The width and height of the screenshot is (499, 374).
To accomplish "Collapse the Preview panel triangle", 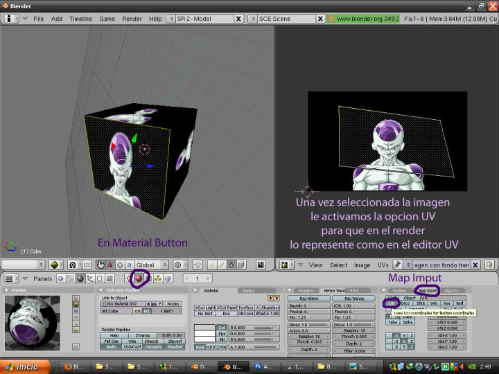I will coord(6,290).
